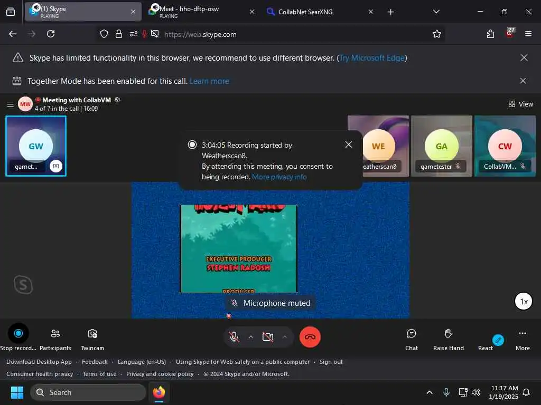Open the browser extensions menu
Image resolution: width=541 pixels, height=405 pixels.
[x=490, y=34]
